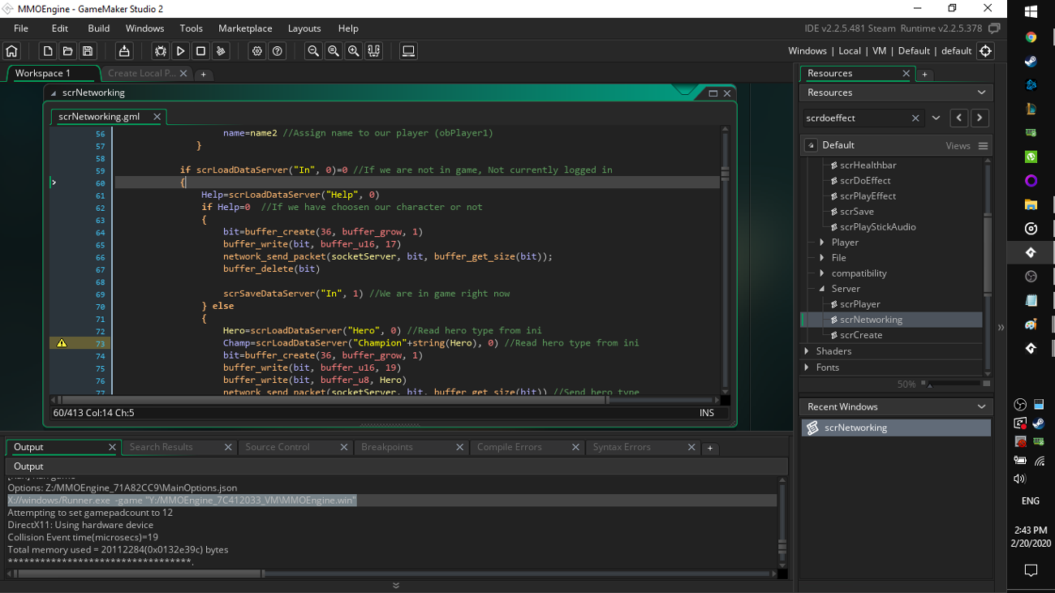Clean the project cache with the broom icon
This screenshot has height=593, width=1055.
[220, 50]
